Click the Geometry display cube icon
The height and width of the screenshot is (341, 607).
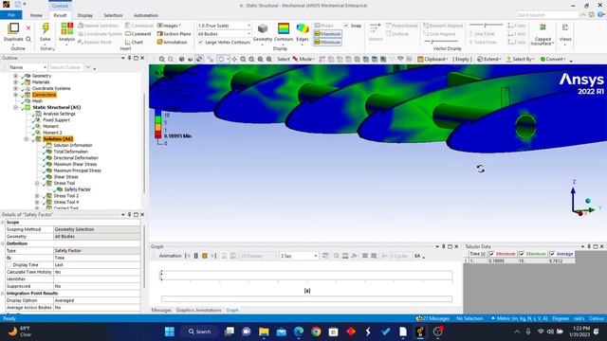click(x=263, y=28)
